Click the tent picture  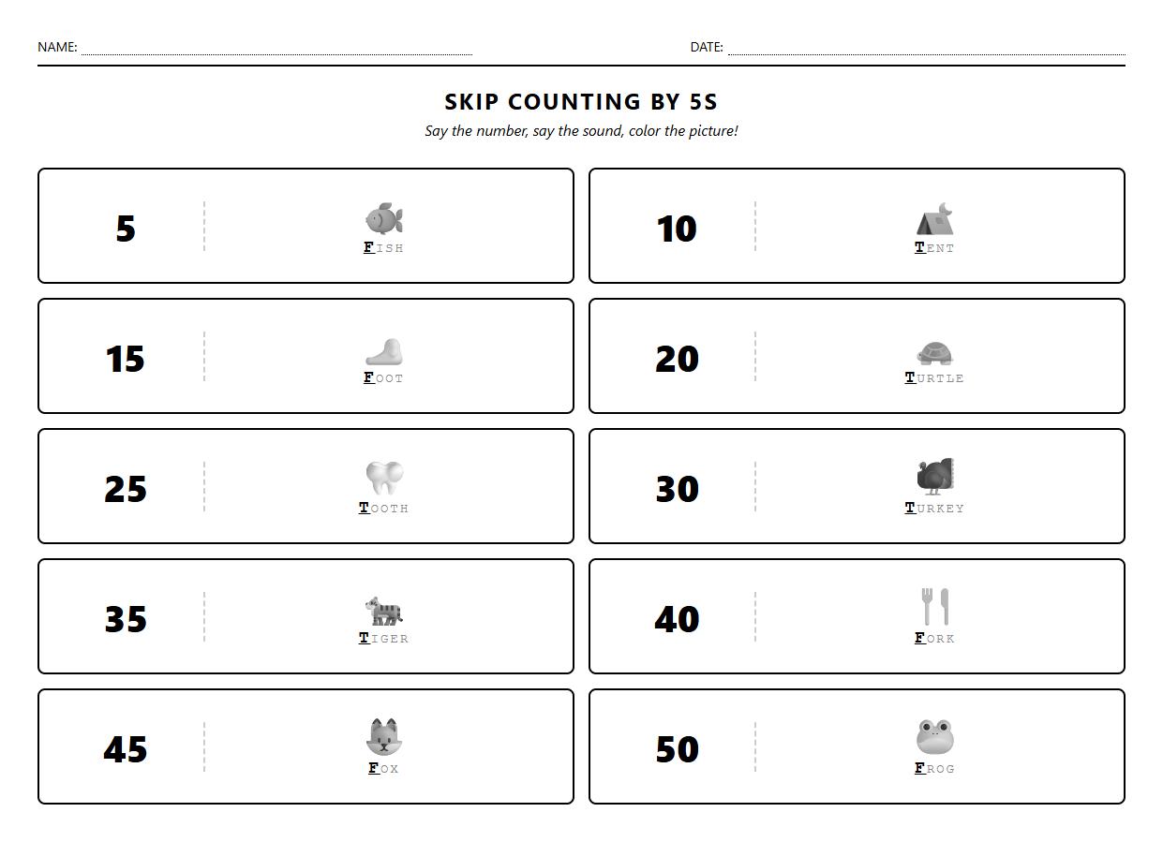tap(934, 220)
